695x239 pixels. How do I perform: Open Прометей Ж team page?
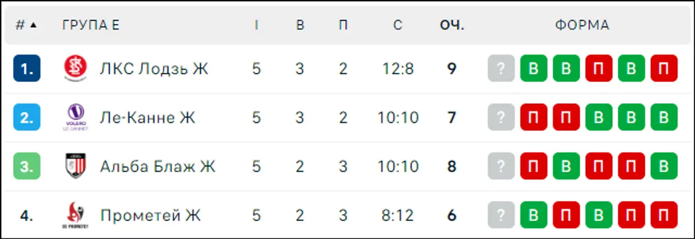[150, 215]
